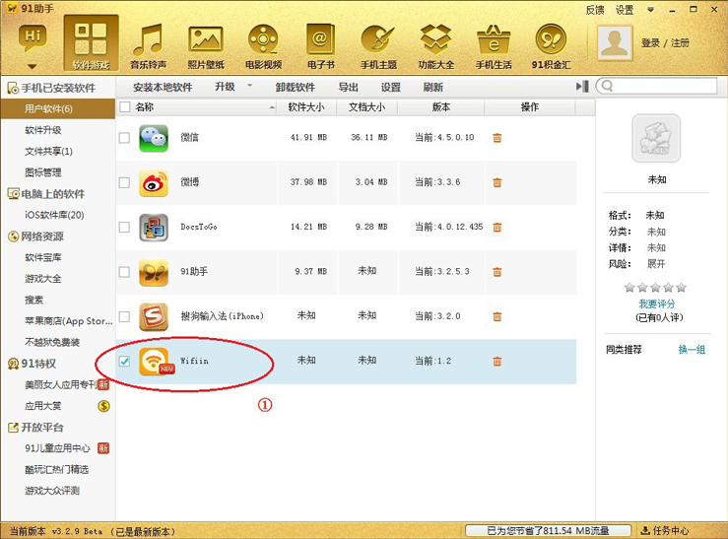This screenshot has width=728, height=539.
Task: Delete DocsToGo using trash icon
Action: [x=496, y=227]
